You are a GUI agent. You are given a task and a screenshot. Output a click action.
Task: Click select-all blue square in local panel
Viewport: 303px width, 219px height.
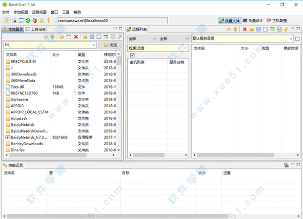tap(92, 36)
